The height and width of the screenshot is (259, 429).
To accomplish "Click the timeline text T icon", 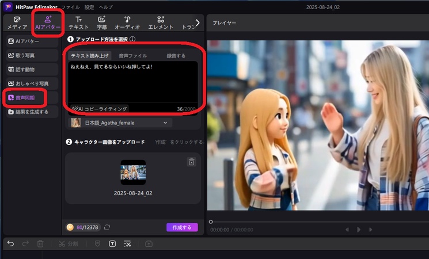I will [112, 243].
